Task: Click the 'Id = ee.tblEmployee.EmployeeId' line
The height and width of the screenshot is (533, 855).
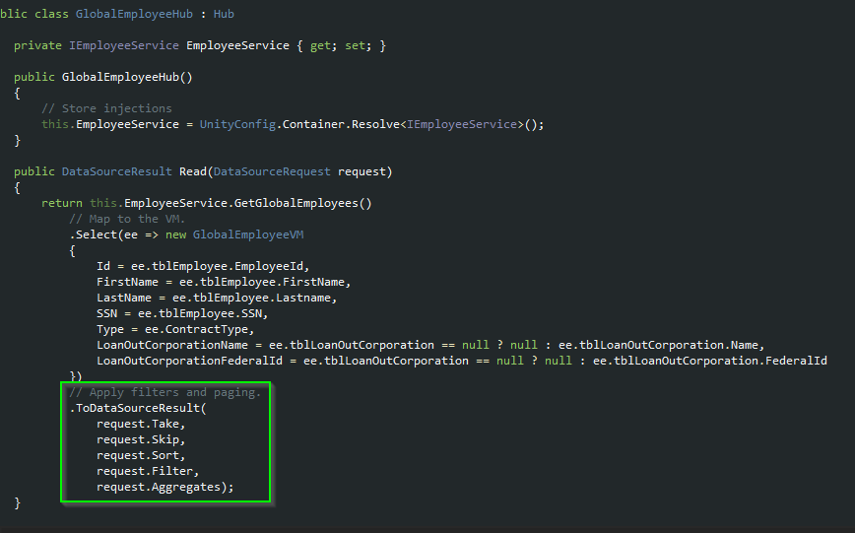Action: [203, 266]
